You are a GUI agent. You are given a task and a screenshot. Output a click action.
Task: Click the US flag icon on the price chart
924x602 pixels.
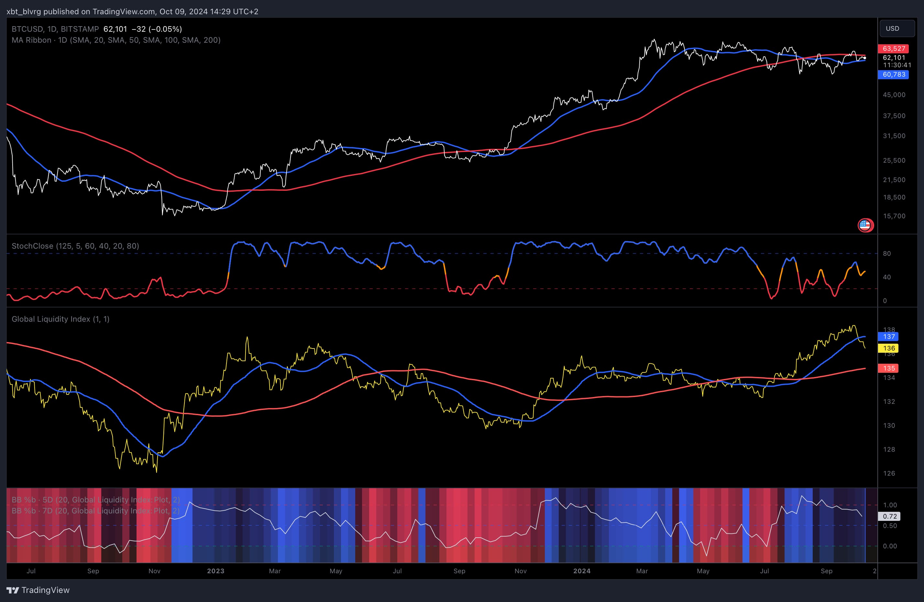[865, 225]
